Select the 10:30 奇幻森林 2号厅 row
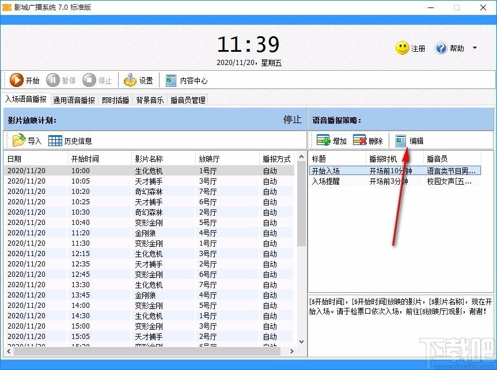Image resolution: width=497 pixels, height=370 pixels. click(149, 212)
